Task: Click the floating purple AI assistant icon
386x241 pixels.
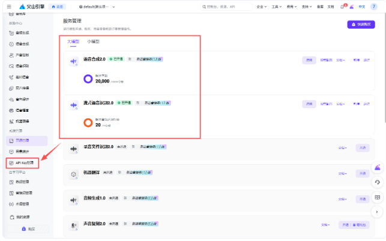Action: pos(378,168)
